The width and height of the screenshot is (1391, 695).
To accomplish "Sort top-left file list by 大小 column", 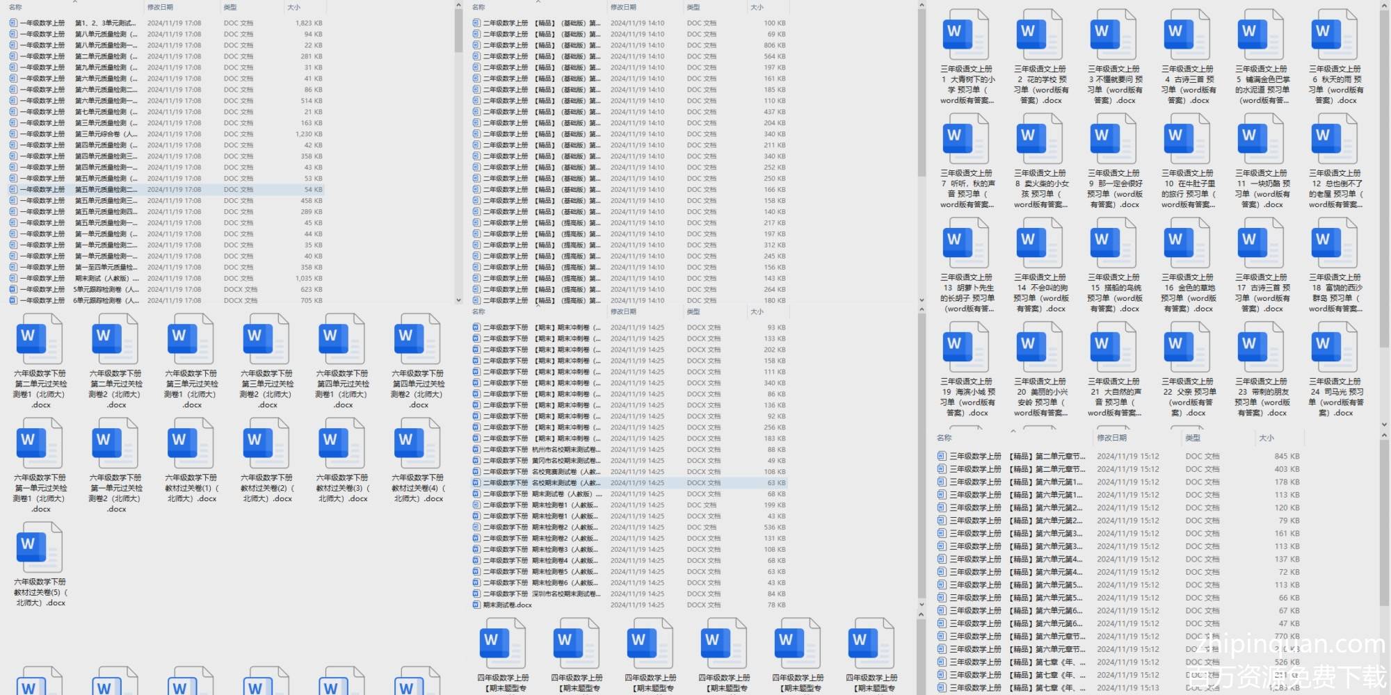I will (294, 7).
